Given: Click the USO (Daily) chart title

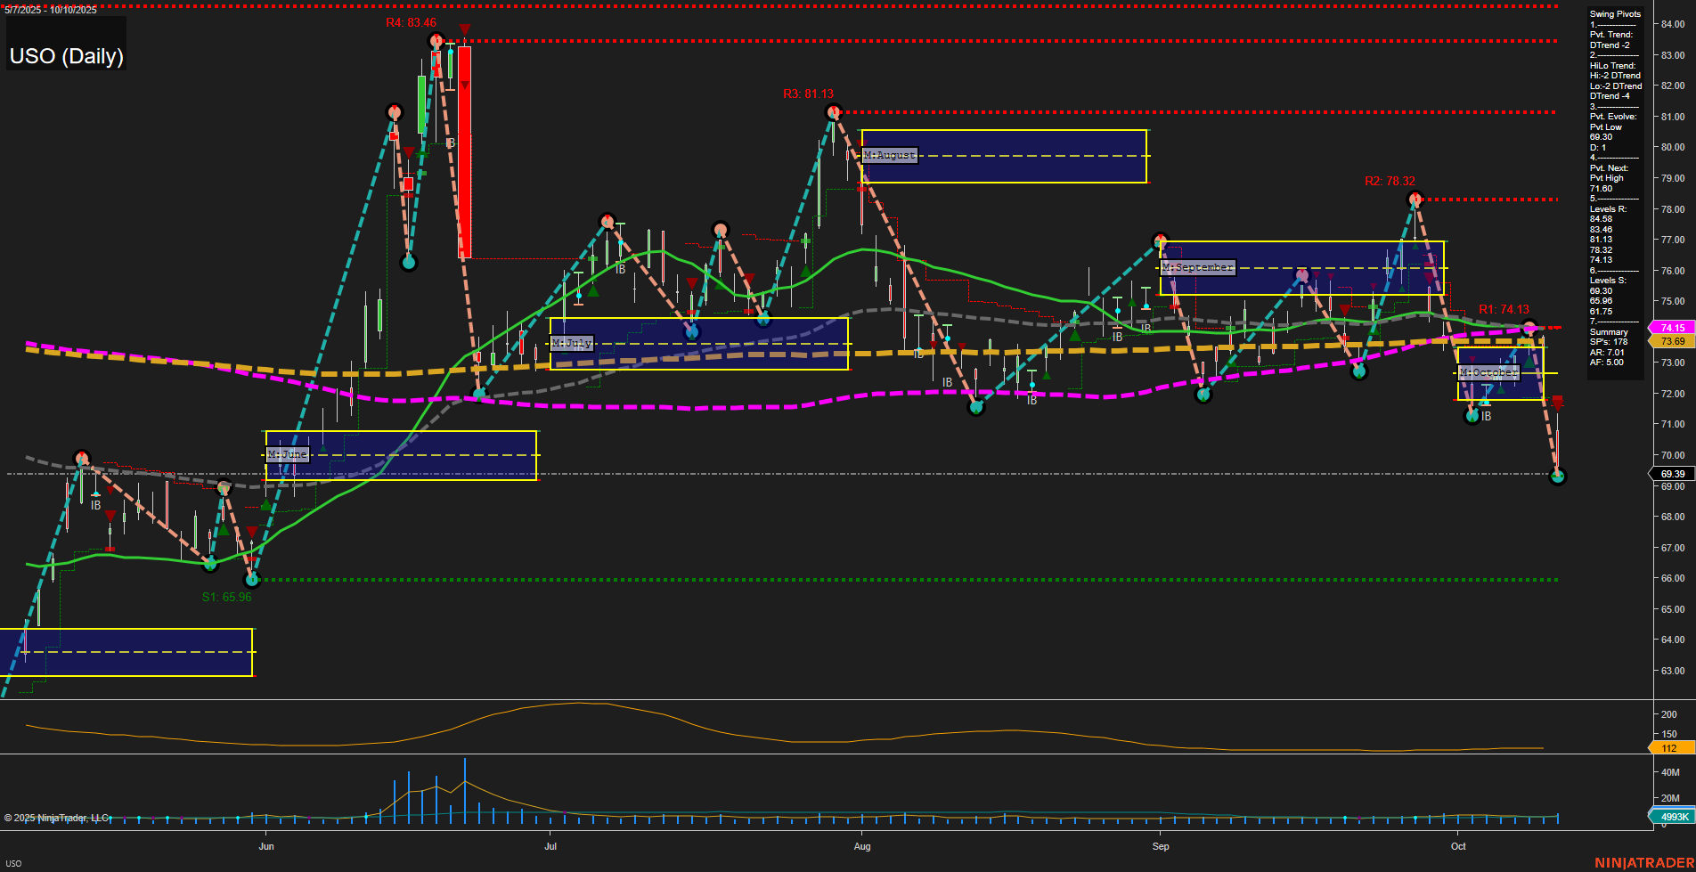Looking at the screenshot, I should point(65,56).
